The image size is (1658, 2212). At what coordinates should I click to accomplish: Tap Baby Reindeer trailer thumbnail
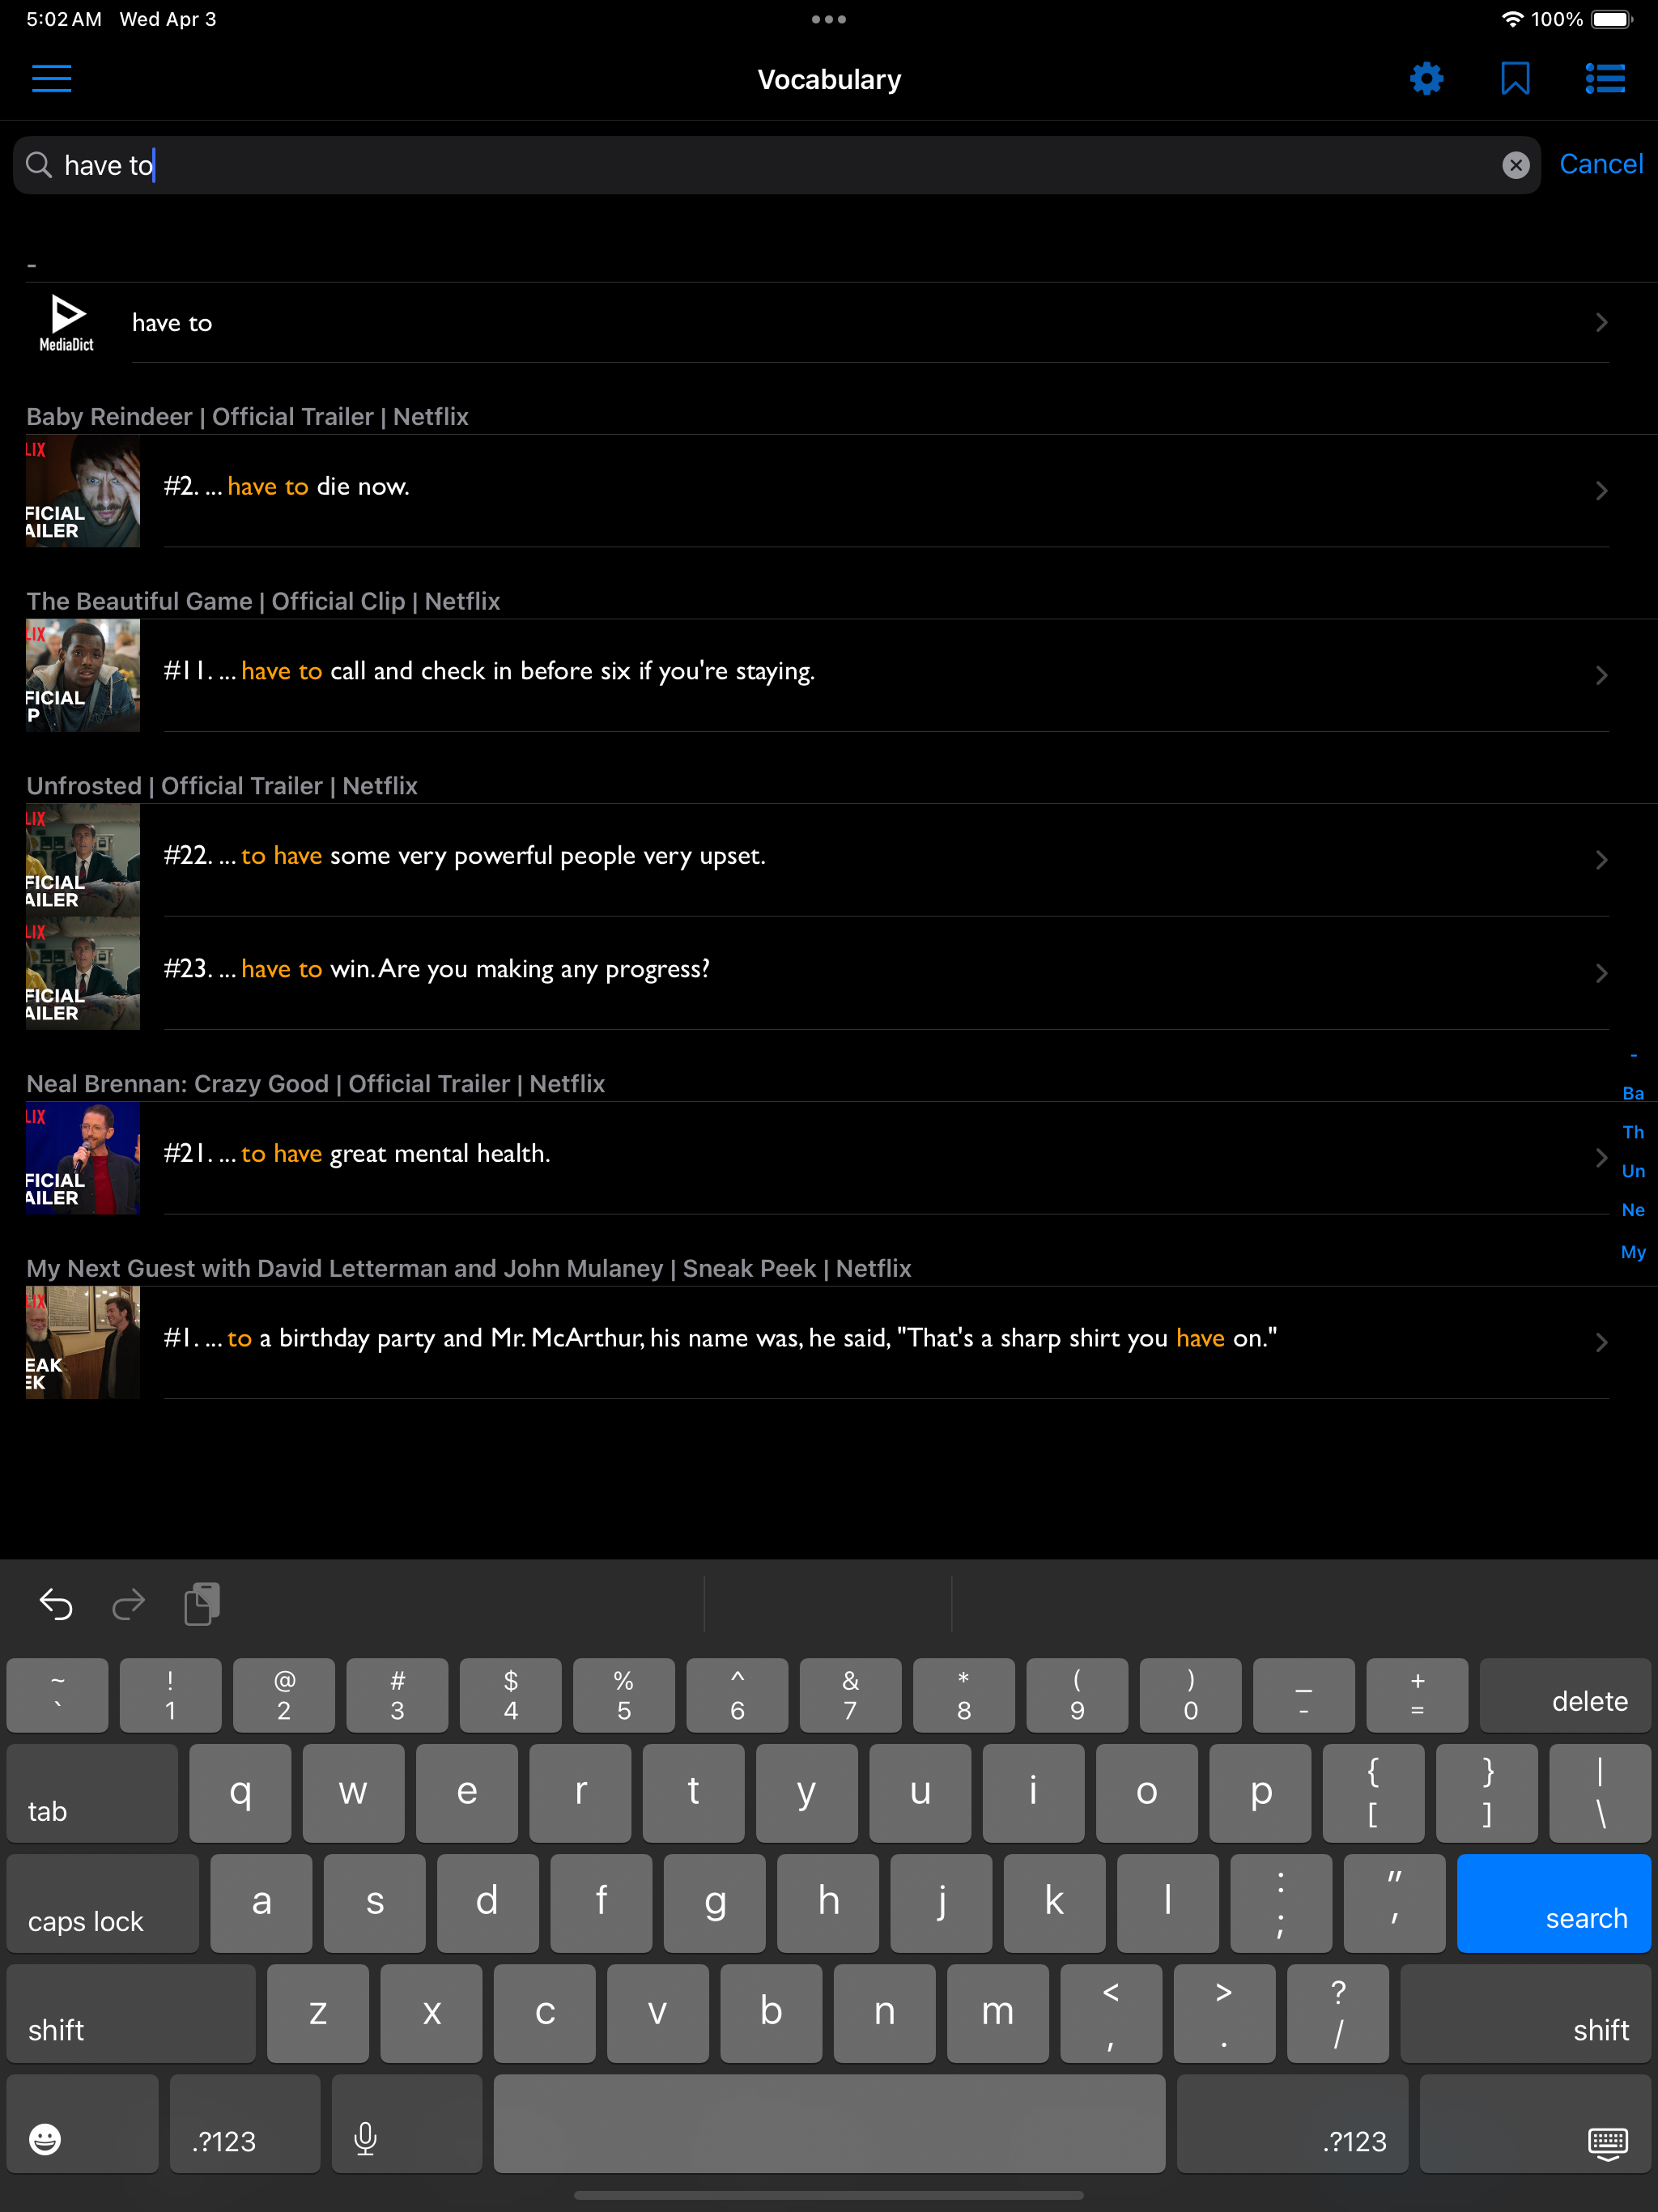pyautogui.click(x=83, y=491)
